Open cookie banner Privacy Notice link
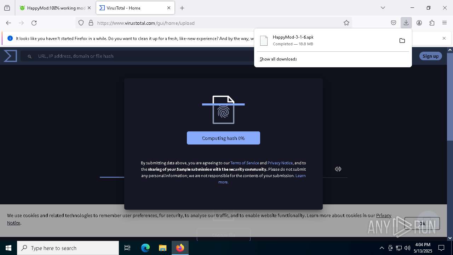The height and width of the screenshot is (255, 453). point(383,215)
